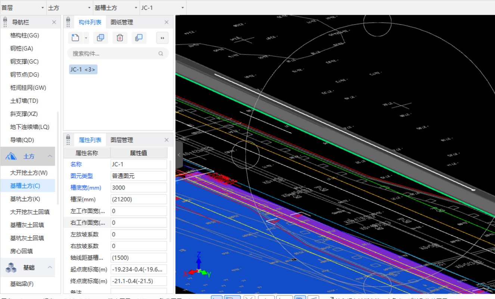The width and height of the screenshot is (495, 299).
Task: Collapse the 基础 navigation section
Action: click(50, 267)
